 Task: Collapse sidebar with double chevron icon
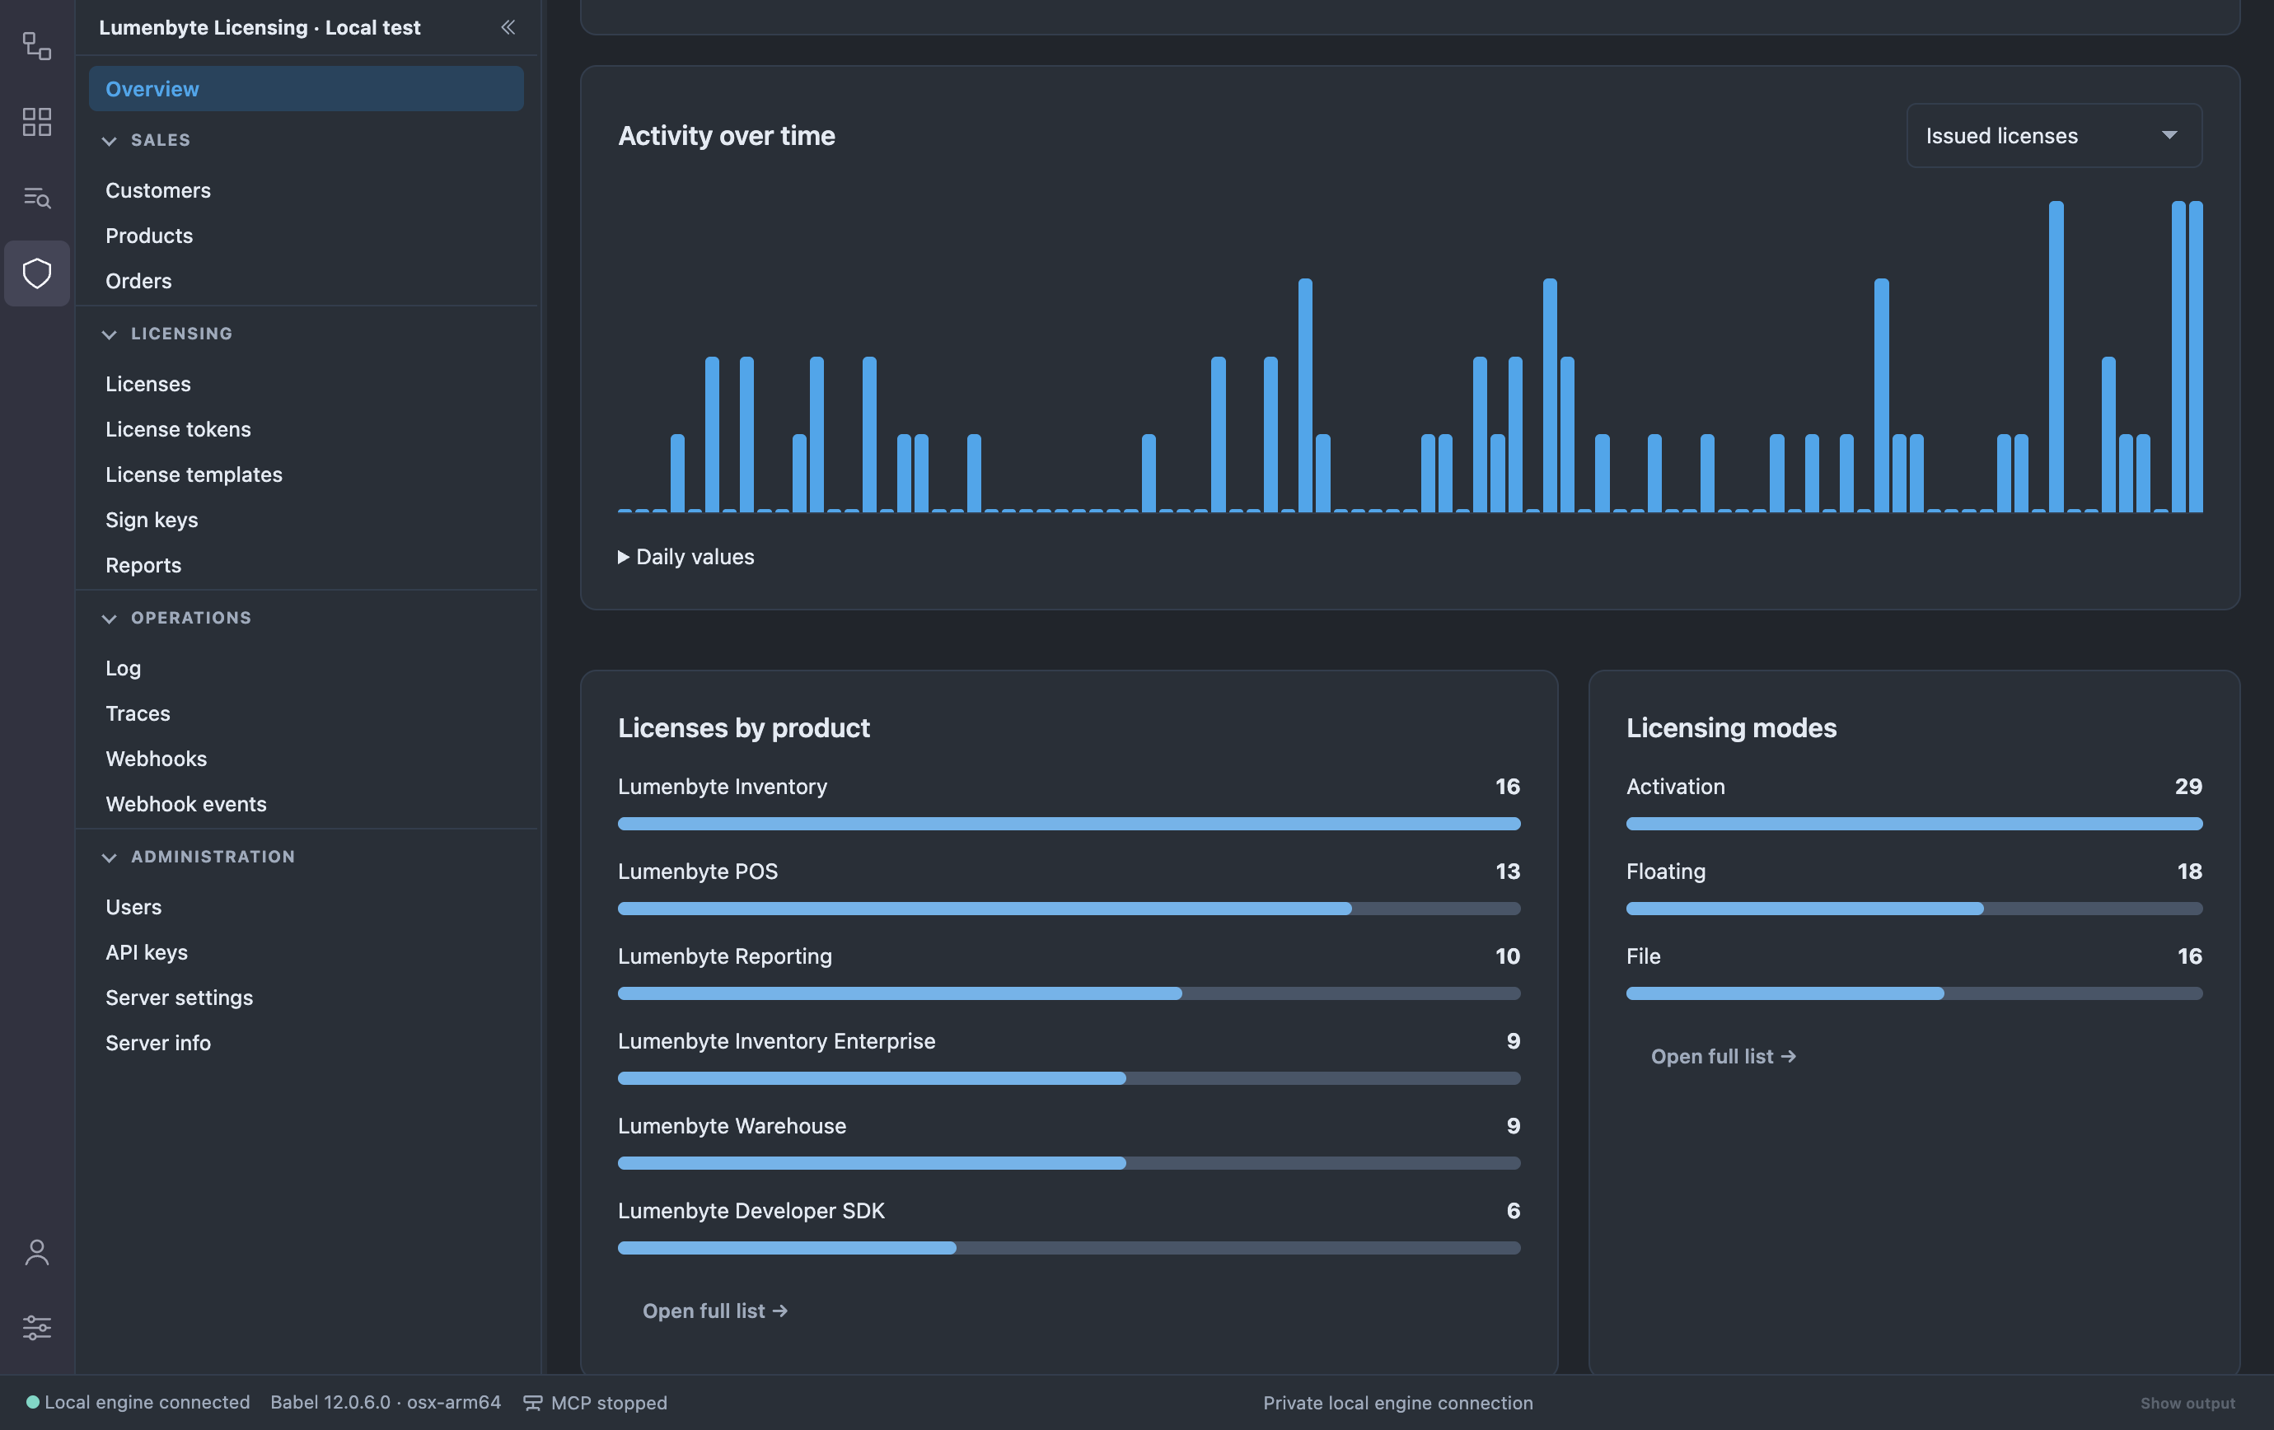click(x=508, y=27)
